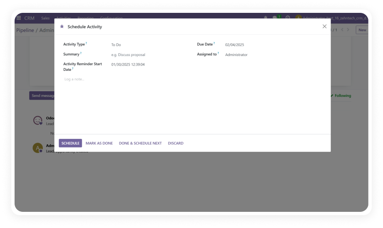Screen dimensions: 383x228
Task: Open the Sales menu
Action: tap(45, 18)
